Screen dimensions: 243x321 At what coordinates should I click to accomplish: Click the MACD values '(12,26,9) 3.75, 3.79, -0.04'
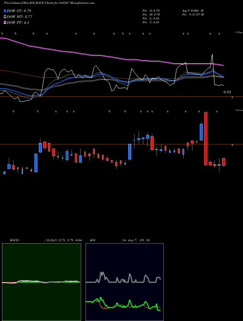pos(63,240)
